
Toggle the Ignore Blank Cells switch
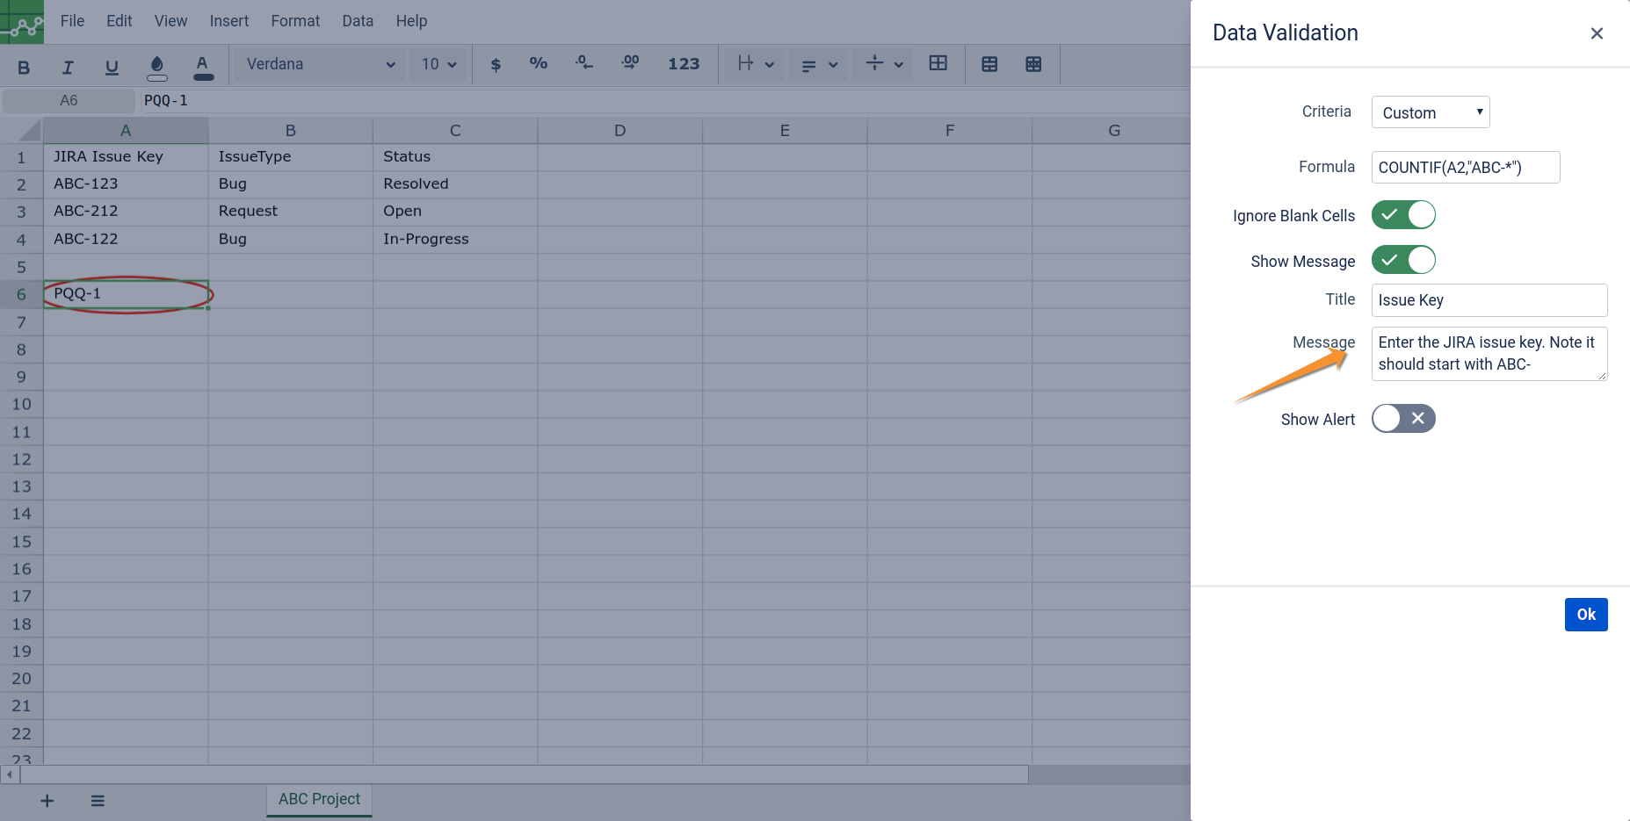coord(1403,215)
